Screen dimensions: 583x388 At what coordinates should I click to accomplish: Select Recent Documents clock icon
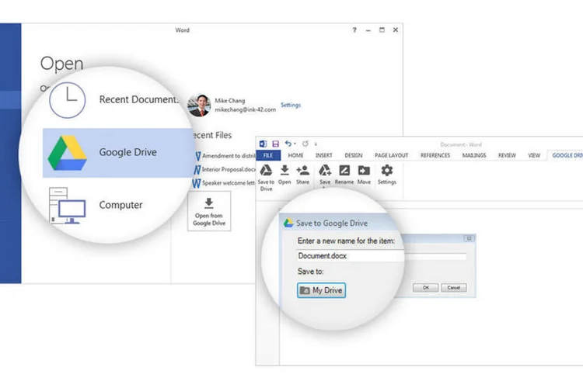point(68,100)
